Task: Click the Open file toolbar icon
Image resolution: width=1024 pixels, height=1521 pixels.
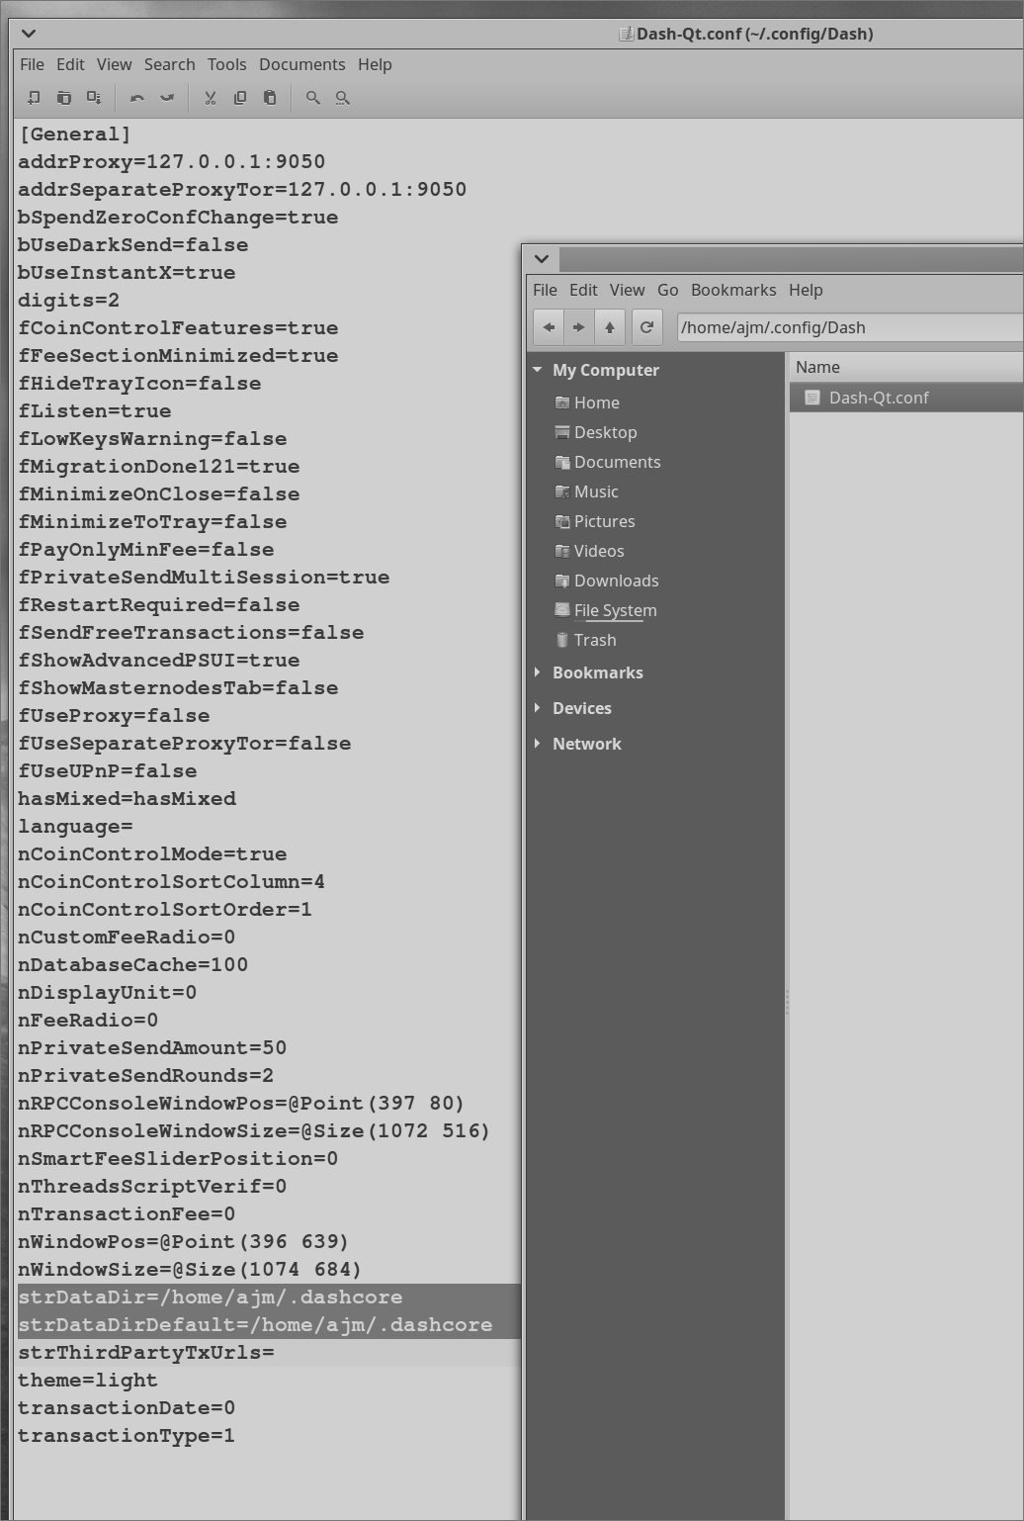Action: (x=64, y=98)
